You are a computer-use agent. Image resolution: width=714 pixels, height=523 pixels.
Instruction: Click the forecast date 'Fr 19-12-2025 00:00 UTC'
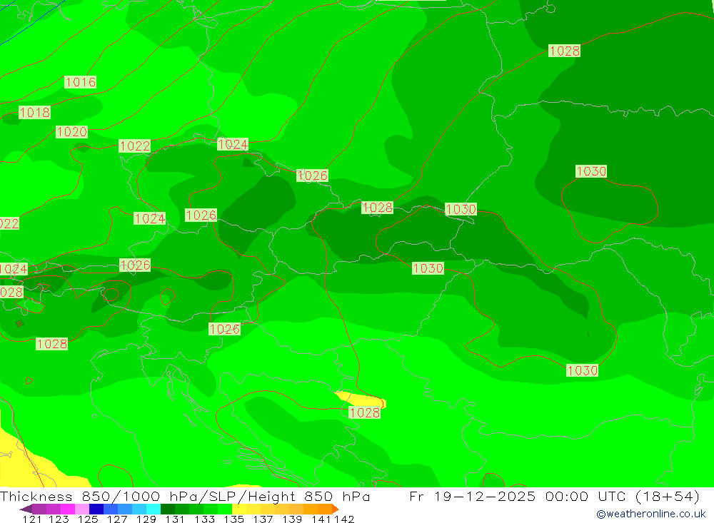[x=518, y=496]
